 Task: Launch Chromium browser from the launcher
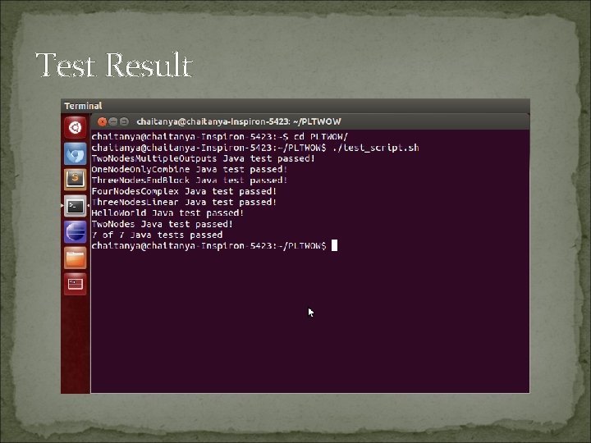(x=76, y=153)
